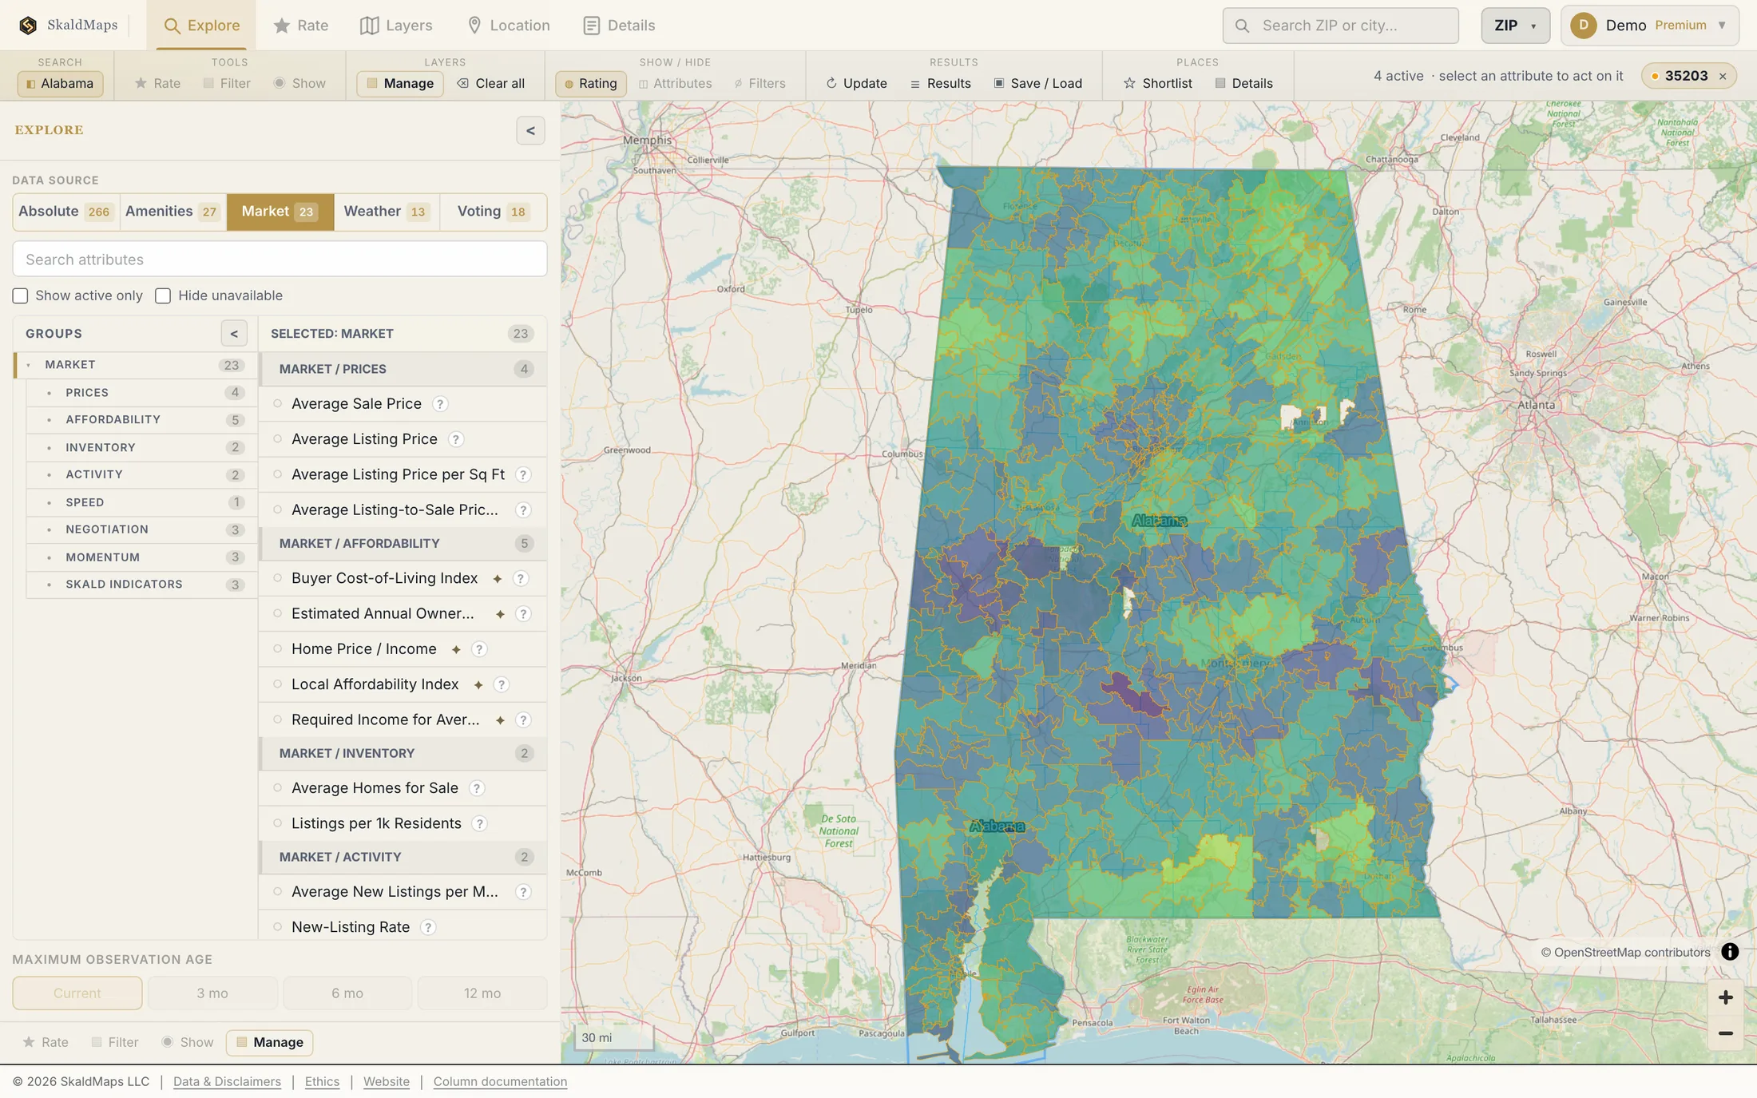Collapse the Explore side panel

[x=530, y=130]
